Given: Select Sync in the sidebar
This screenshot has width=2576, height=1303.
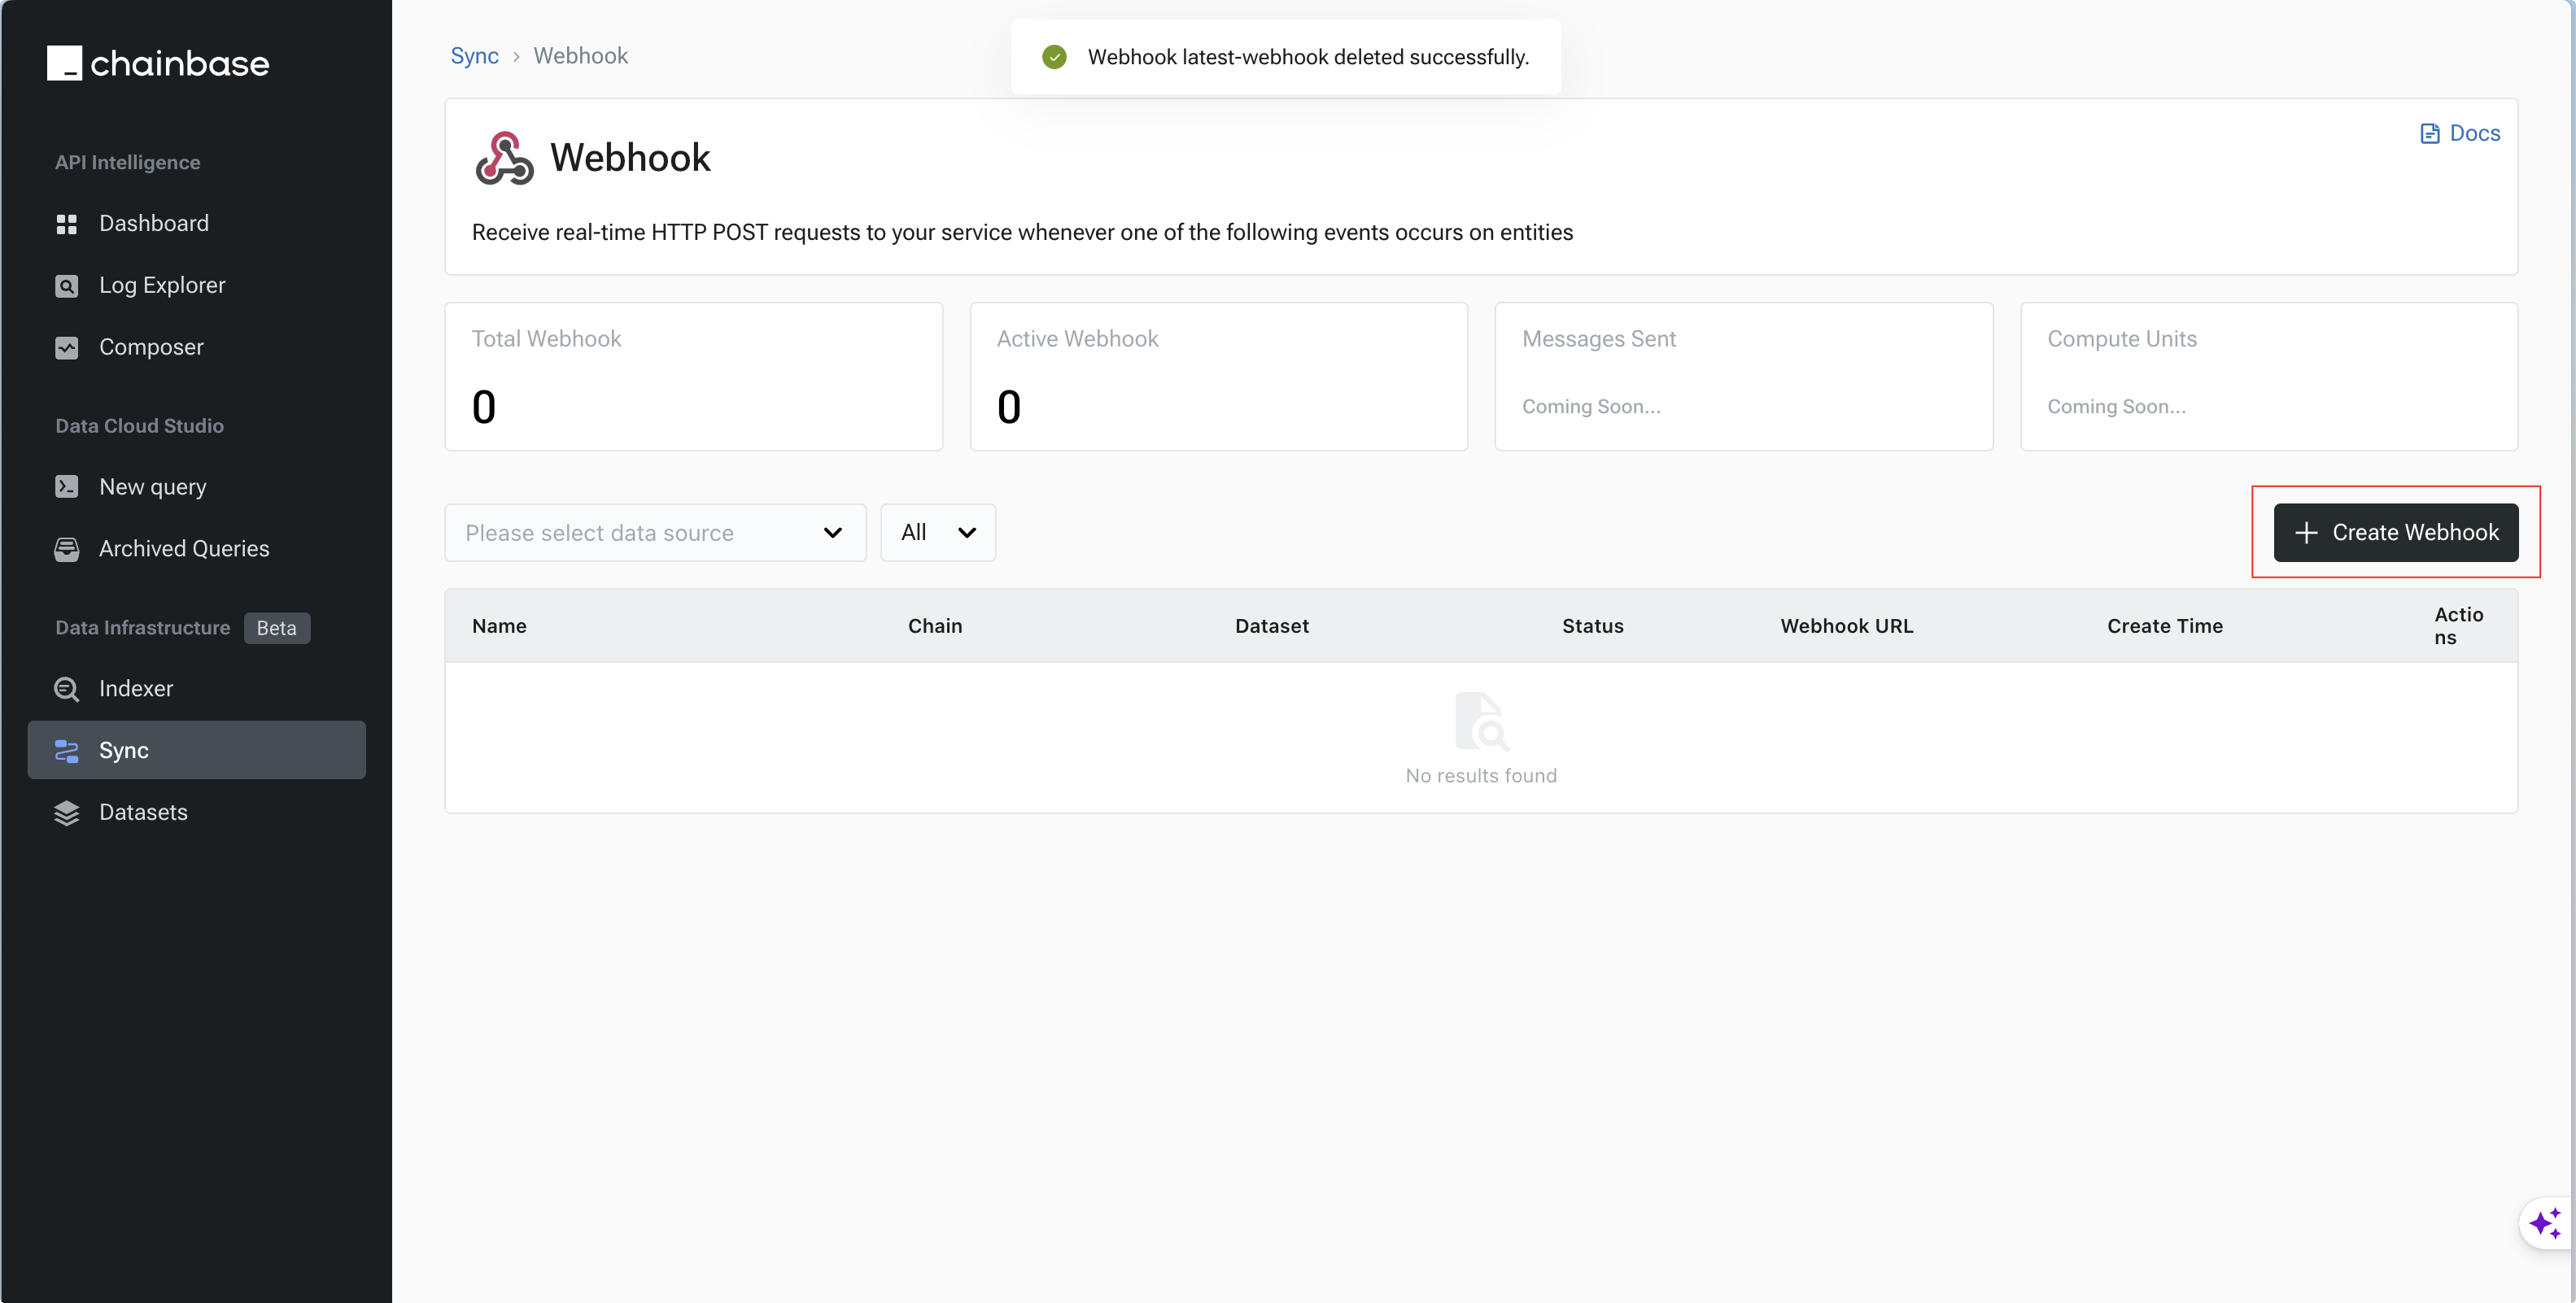Looking at the screenshot, I should 196,750.
